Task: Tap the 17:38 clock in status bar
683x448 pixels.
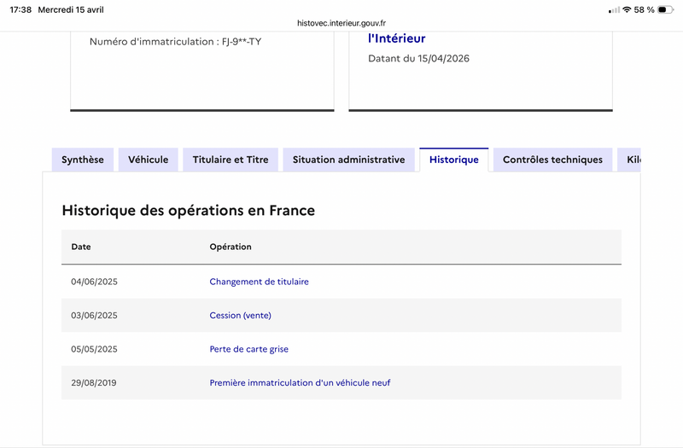Action: point(20,9)
